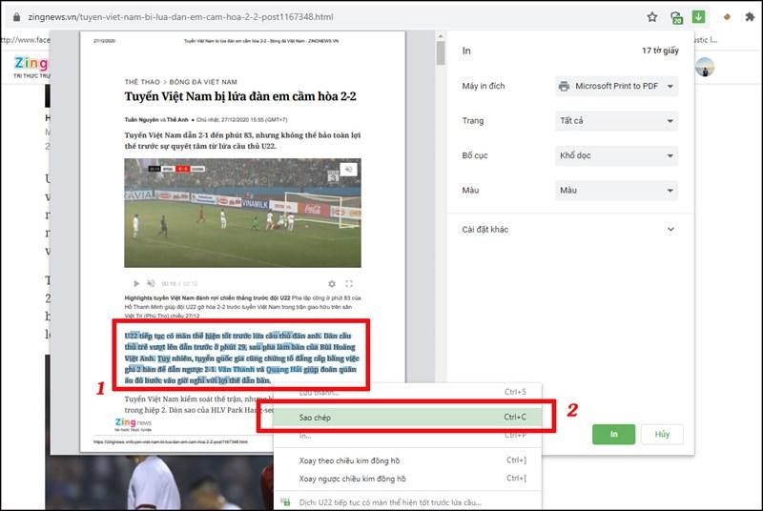The height and width of the screenshot is (511, 763).
Task: Click the mute badge on video thumbnail
Action: pos(348,169)
